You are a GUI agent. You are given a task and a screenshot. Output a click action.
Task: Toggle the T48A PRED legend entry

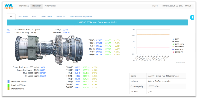pos(178,44)
